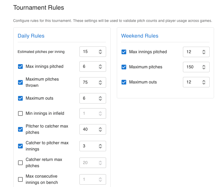Decrement the daily Max innings pitched value

pyautogui.click(x=101, y=68)
